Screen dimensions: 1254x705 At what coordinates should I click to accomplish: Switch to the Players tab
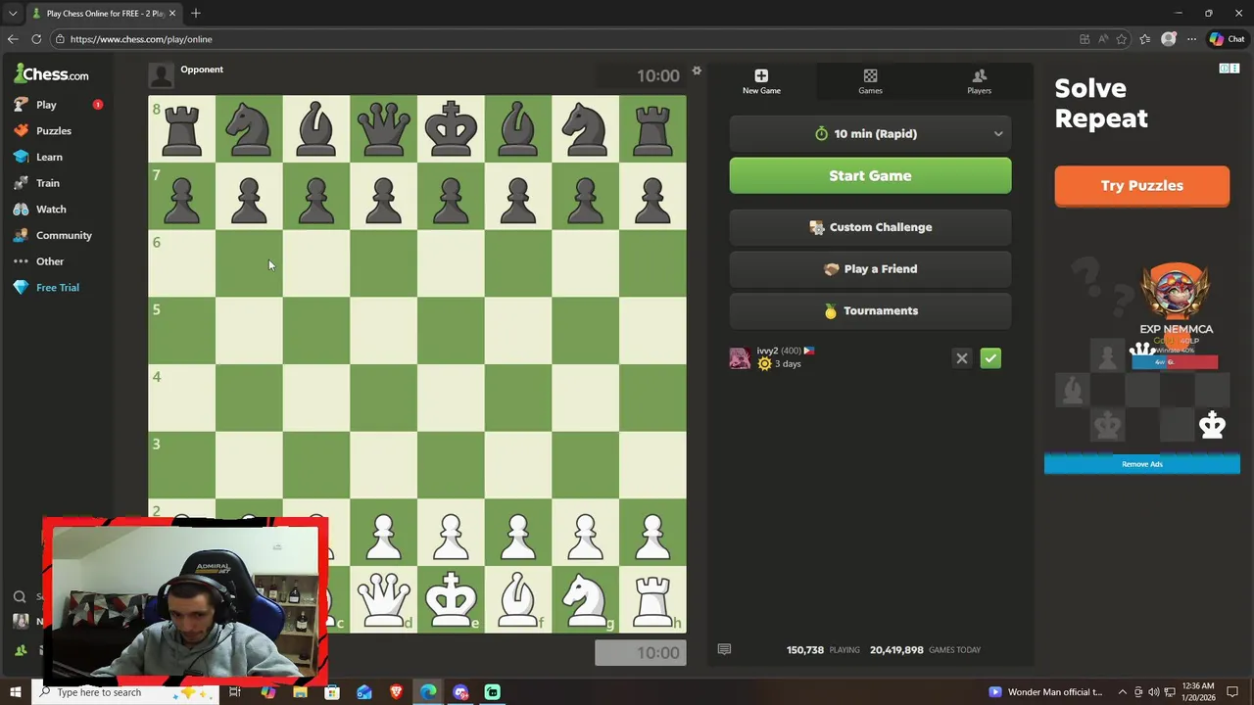click(979, 81)
